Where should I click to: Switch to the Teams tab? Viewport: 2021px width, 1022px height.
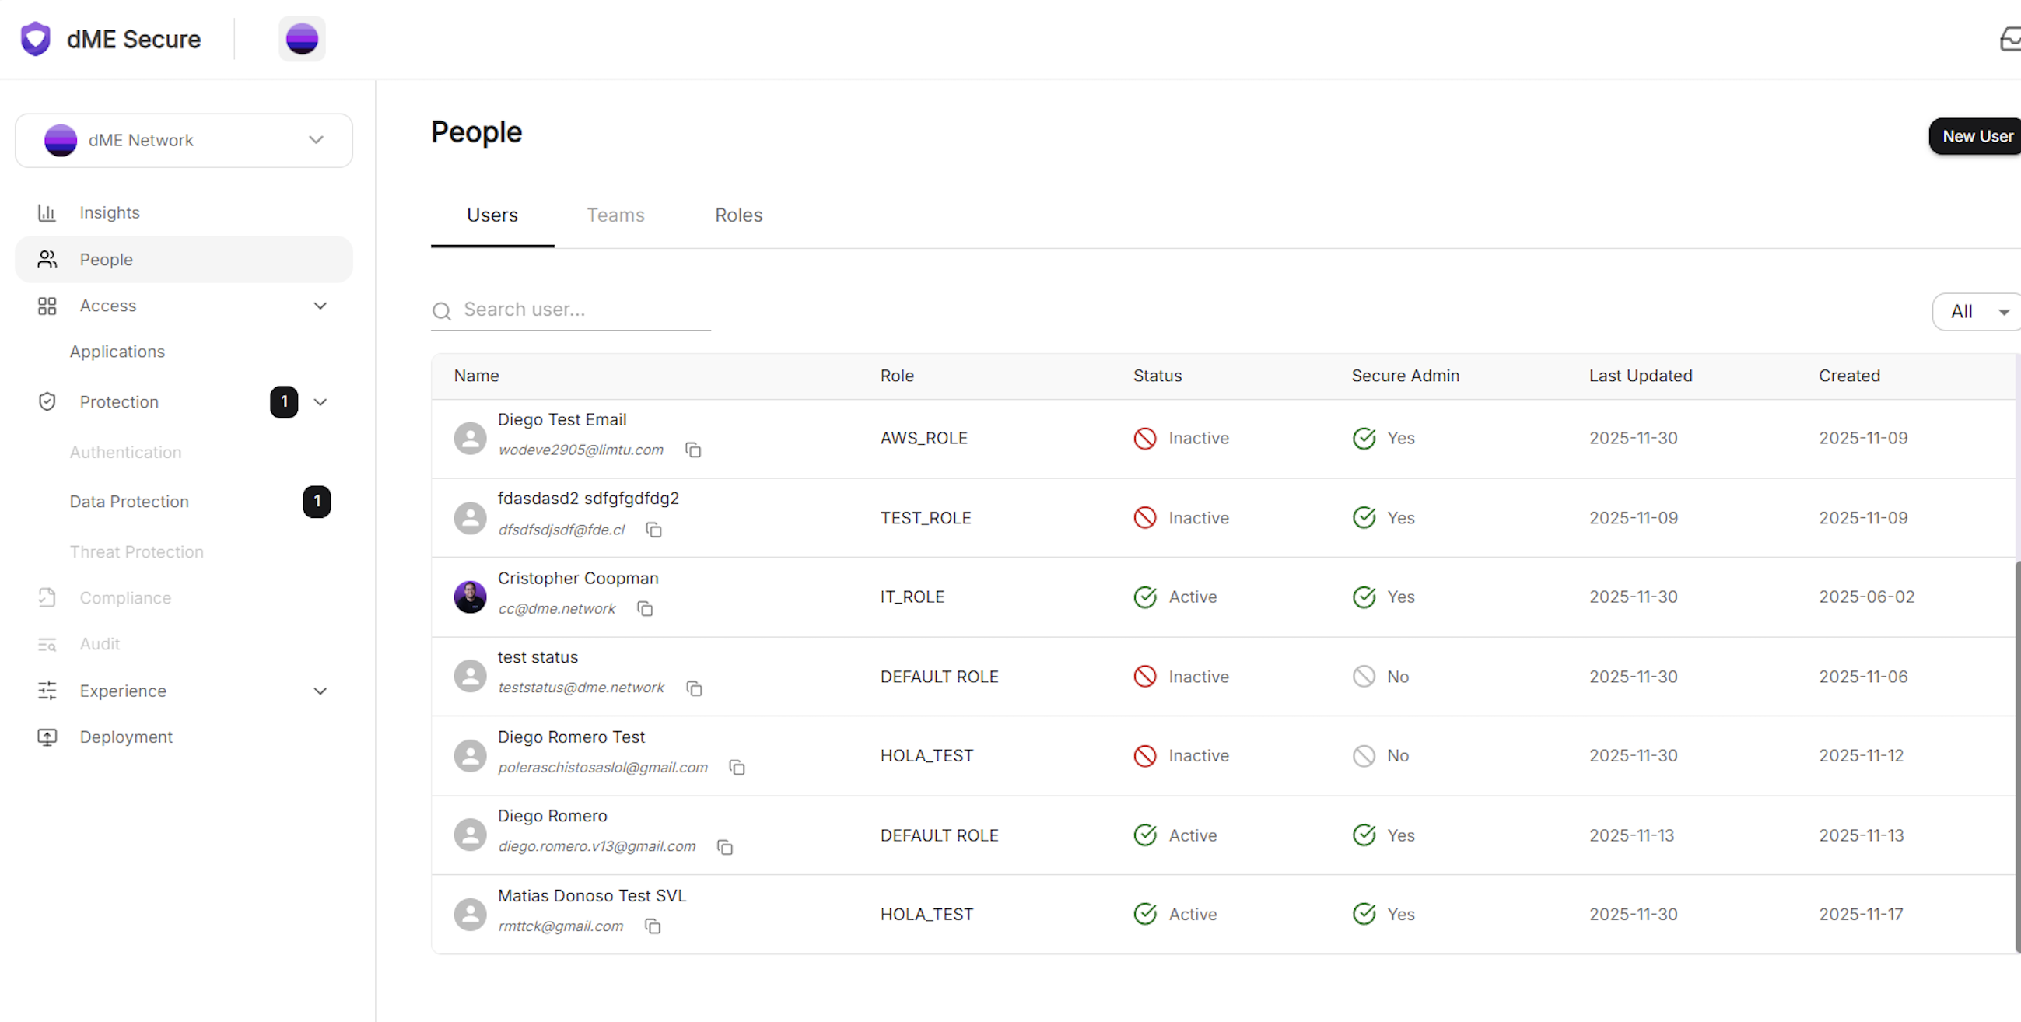(615, 215)
